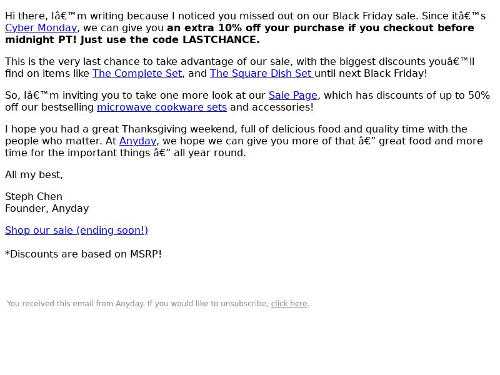Open Shop our sale (ending soon!) link
This screenshot has height=375, width=500.
(x=76, y=231)
